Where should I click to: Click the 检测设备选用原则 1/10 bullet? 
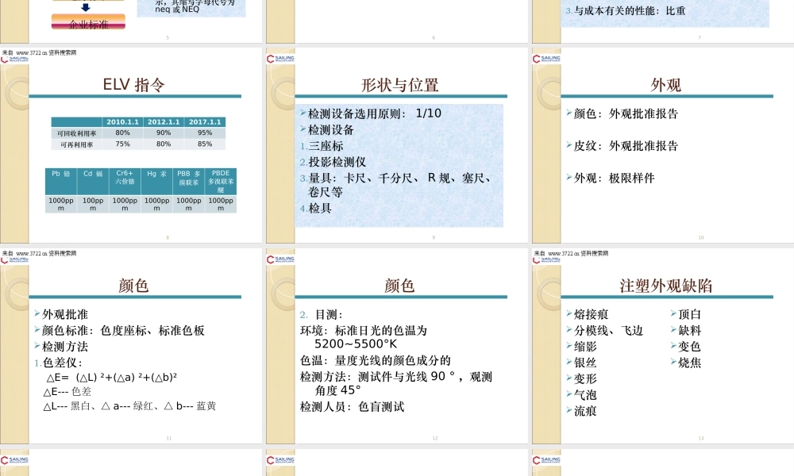point(371,113)
